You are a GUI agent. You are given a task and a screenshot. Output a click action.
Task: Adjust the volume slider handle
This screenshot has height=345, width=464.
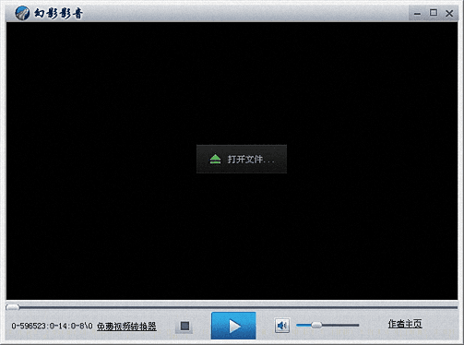[316, 325]
